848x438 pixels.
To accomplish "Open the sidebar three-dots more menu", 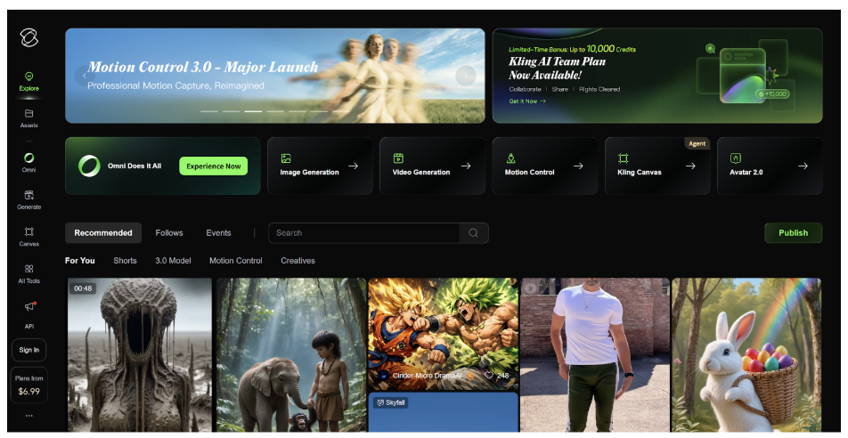I will [29, 415].
